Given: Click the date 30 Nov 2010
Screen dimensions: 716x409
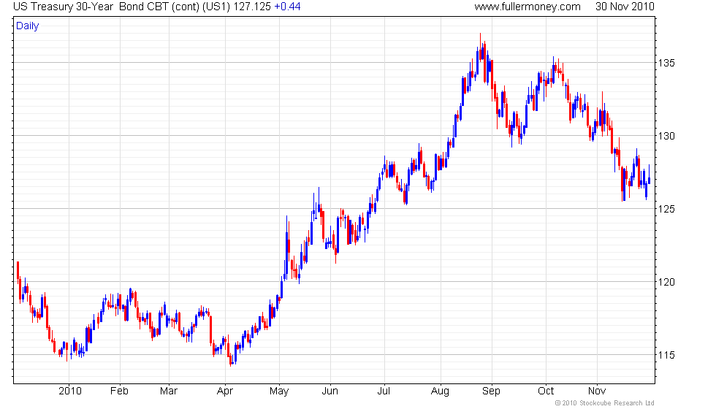Looking at the screenshot, I should [625, 7].
